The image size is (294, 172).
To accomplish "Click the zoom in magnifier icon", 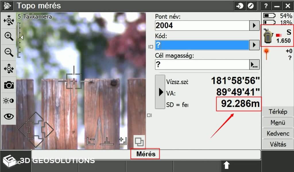I will click(x=9, y=36).
